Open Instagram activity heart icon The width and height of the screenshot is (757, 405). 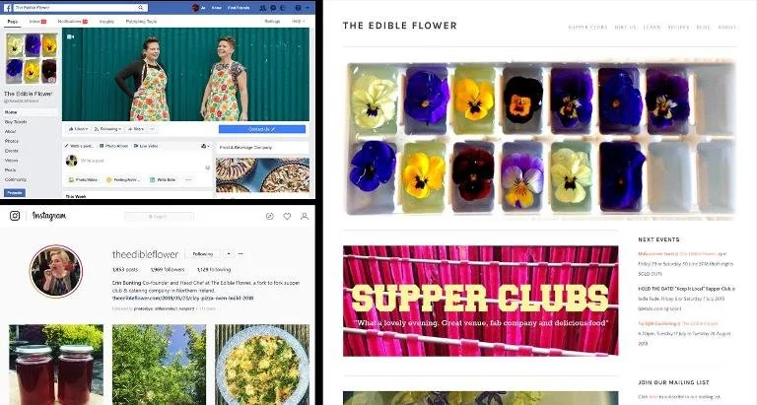287,216
